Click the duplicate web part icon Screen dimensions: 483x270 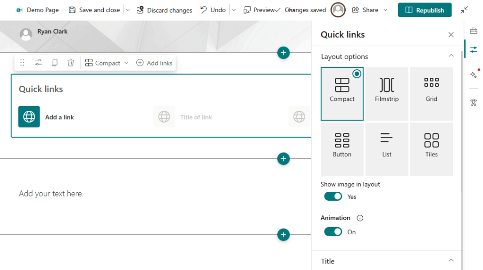point(55,63)
